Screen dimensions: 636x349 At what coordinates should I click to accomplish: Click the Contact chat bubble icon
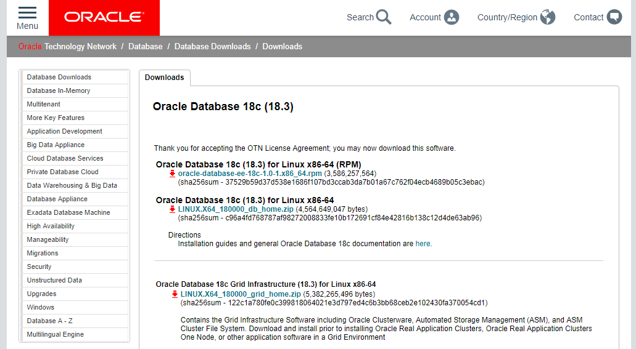[614, 17]
